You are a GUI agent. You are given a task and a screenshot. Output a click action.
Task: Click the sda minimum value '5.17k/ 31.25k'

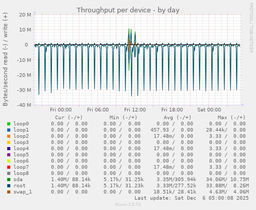tap(124, 180)
